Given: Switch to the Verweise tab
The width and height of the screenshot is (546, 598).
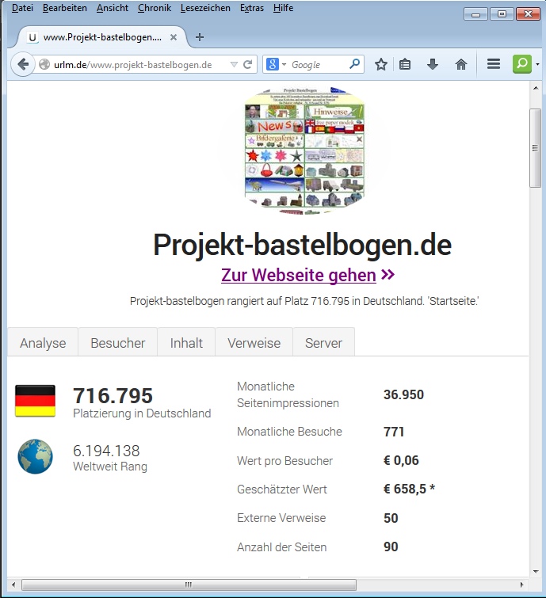Looking at the screenshot, I should click(x=254, y=342).
